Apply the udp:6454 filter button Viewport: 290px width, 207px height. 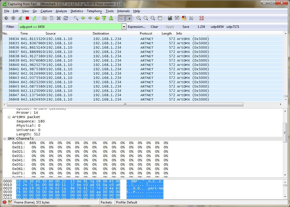point(217,27)
